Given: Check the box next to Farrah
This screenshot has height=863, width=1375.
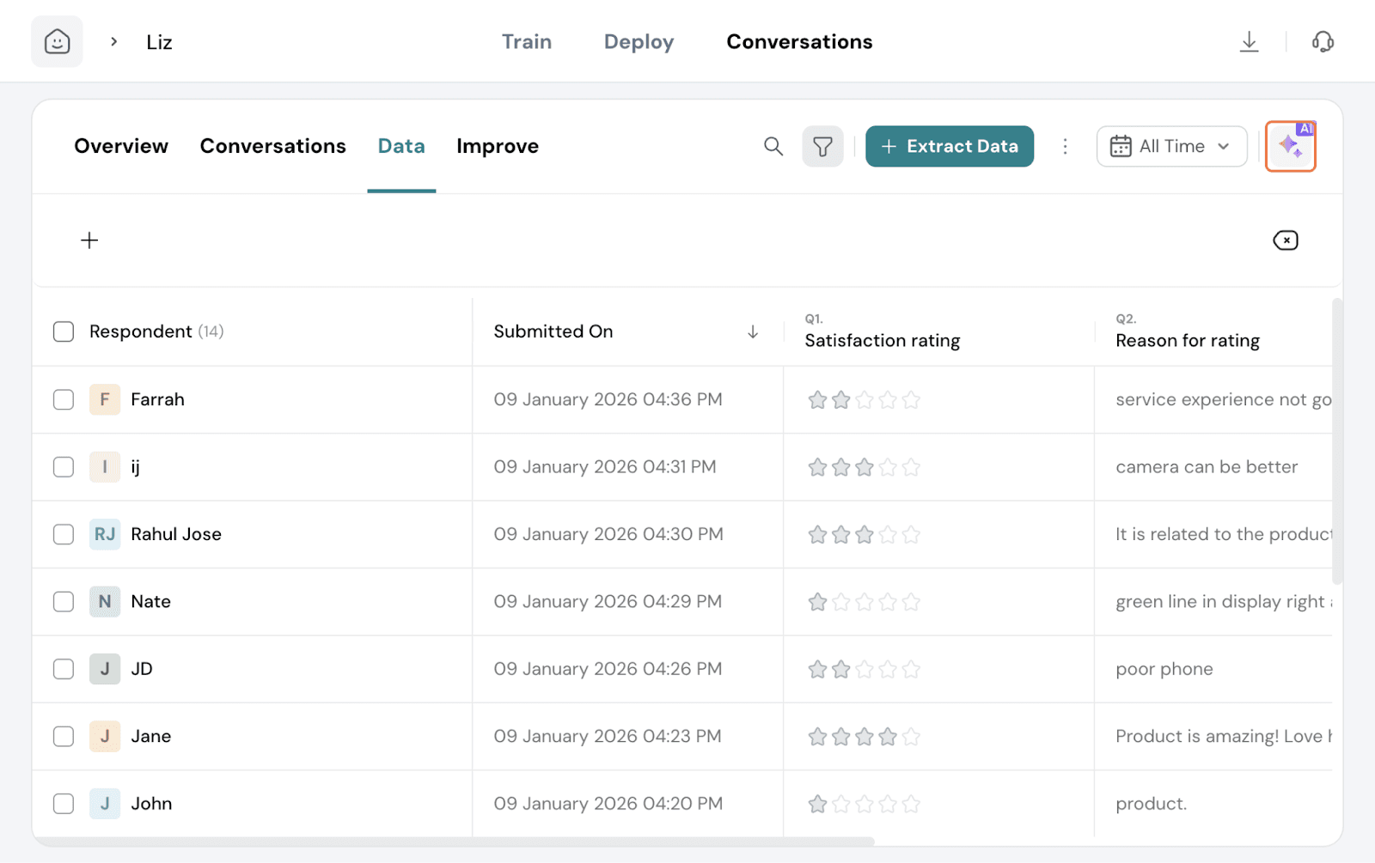Looking at the screenshot, I should tap(64, 399).
